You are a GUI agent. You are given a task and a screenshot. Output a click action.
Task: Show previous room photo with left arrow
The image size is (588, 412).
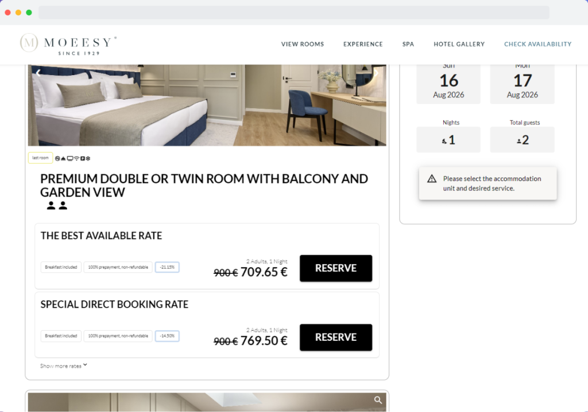click(38, 73)
